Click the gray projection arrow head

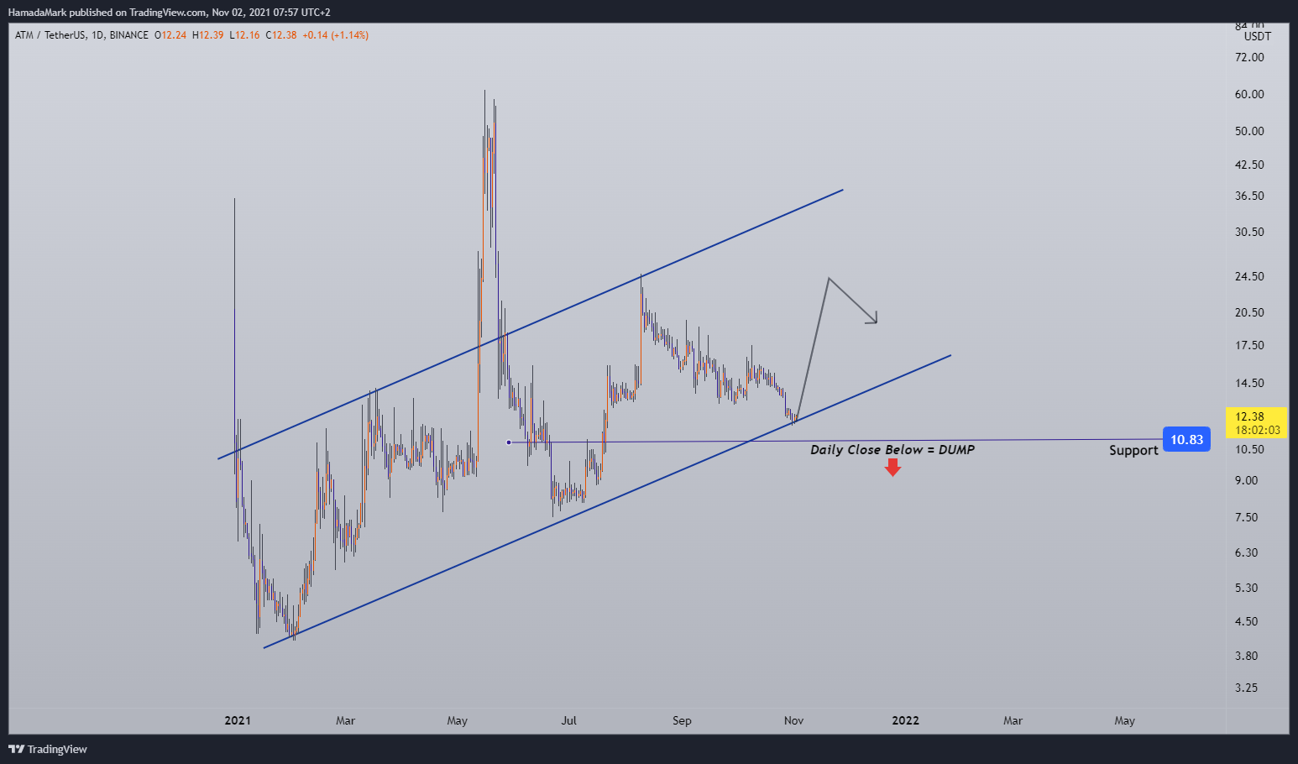point(872,318)
